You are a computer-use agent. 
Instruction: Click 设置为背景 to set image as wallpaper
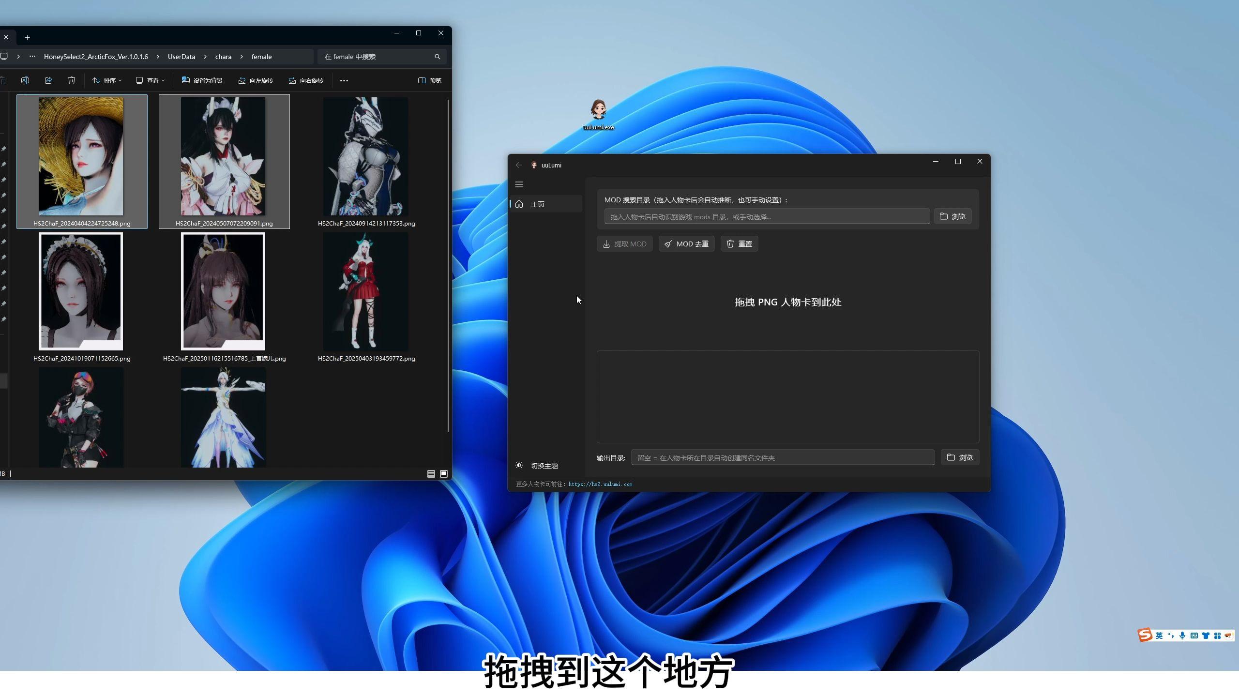pos(202,80)
